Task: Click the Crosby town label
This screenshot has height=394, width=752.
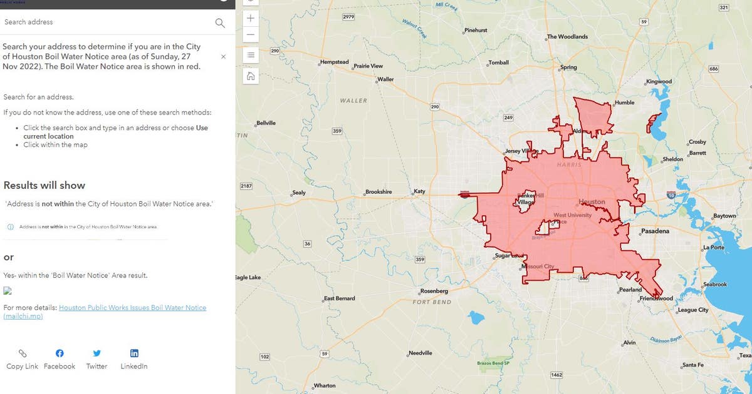Action: tap(697, 142)
